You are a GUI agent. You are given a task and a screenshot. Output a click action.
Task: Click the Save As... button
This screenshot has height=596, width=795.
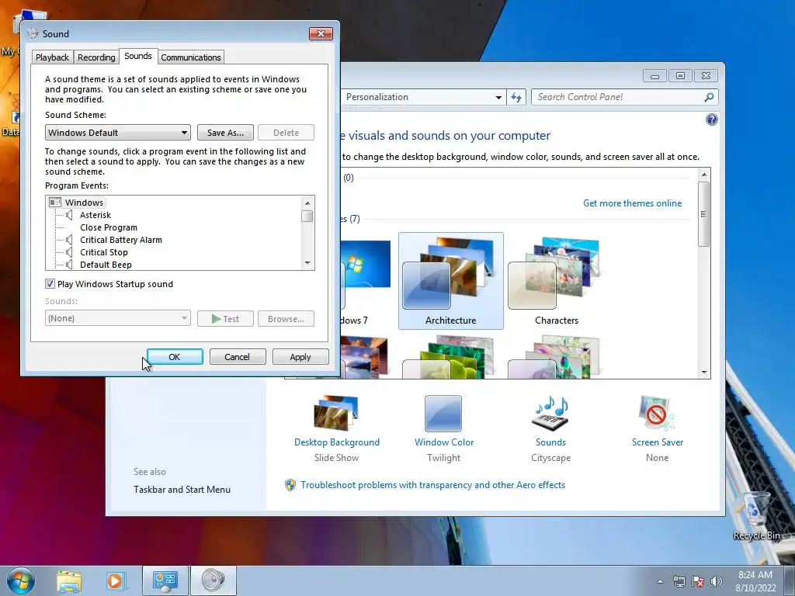[225, 133]
